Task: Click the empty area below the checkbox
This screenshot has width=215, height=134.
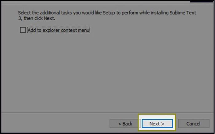Action: [x=107, y=73]
